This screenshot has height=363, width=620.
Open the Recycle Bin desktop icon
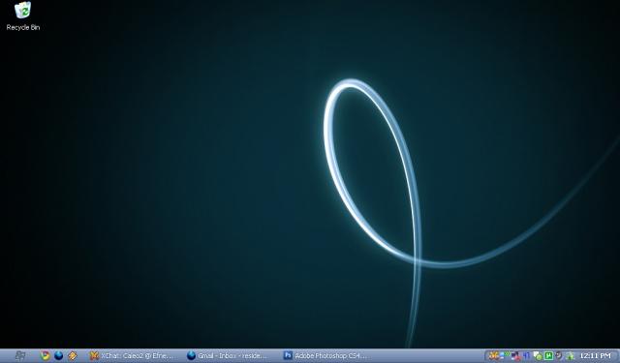coord(23,16)
